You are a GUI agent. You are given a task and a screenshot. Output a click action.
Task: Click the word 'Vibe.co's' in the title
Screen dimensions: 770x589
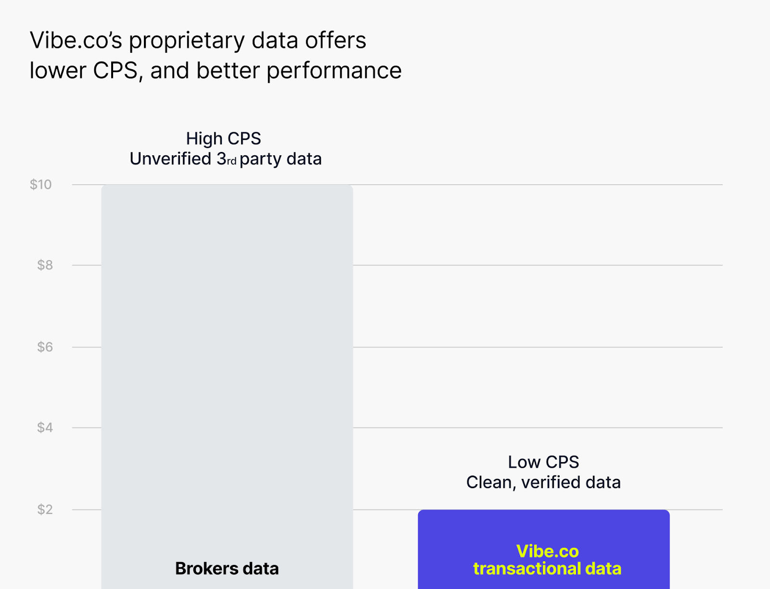pos(76,40)
